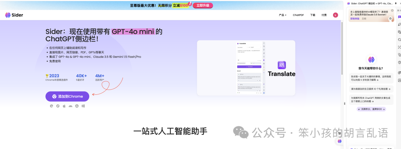Click 即刻体验 in the sidebar promo
401x149 pixels.
coord(355,19)
